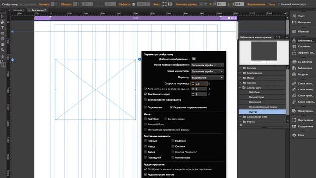Expand the Меню folder

click(240, 78)
